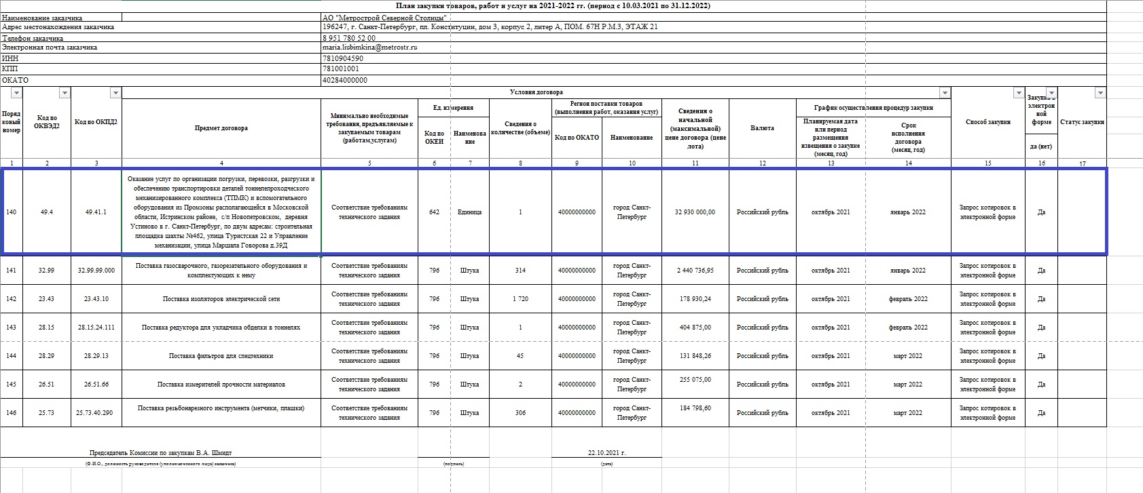Image resolution: width=1143 pixels, height=493 pixels.
Task: Open the Закупка в электронной форме filter
Action: point(1051,93)
